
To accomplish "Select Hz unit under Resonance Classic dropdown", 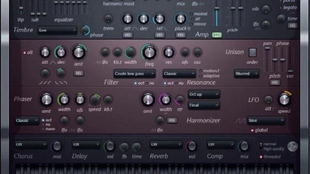I will [179, 83].
